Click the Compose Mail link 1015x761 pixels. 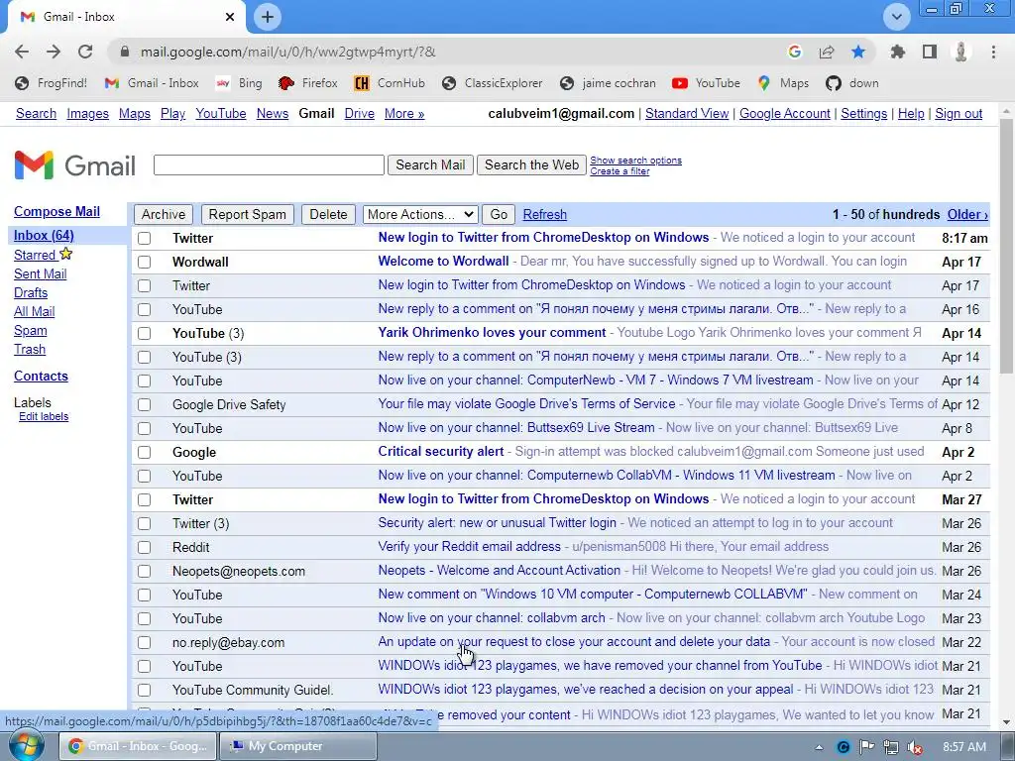coord(56,212)
